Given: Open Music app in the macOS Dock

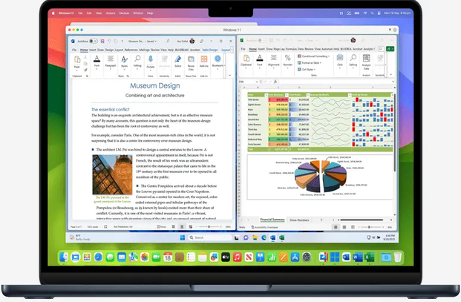Looking at the screenshot, I should (x=237, y=257).
